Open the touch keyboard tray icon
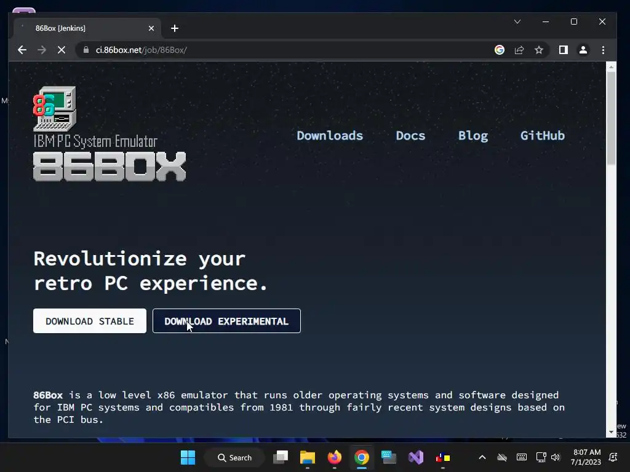Image resolution: width=630 pixels, height=472 pixels. tap(522, 457)
